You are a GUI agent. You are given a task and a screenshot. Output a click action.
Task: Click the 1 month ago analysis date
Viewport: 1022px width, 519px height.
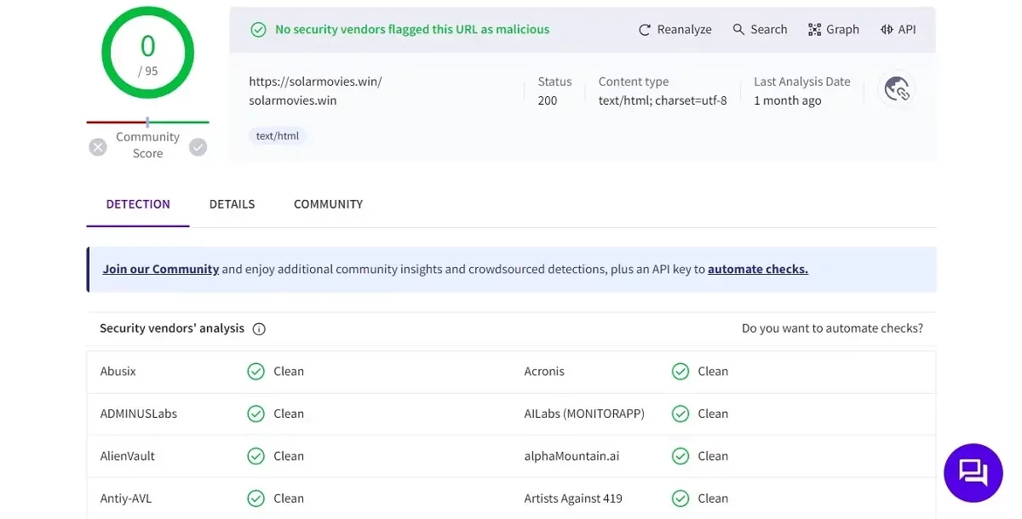(788, 100)
